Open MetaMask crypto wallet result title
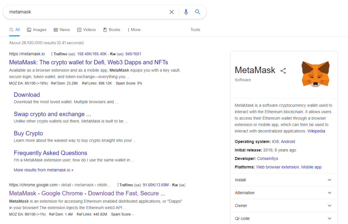348x224 pixels. tap(89, 62)
